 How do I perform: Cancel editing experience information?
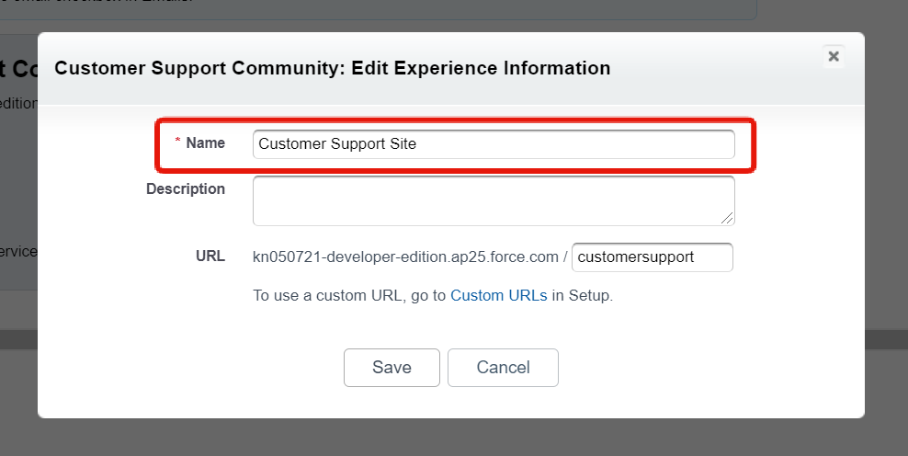[x=503, y=368]
